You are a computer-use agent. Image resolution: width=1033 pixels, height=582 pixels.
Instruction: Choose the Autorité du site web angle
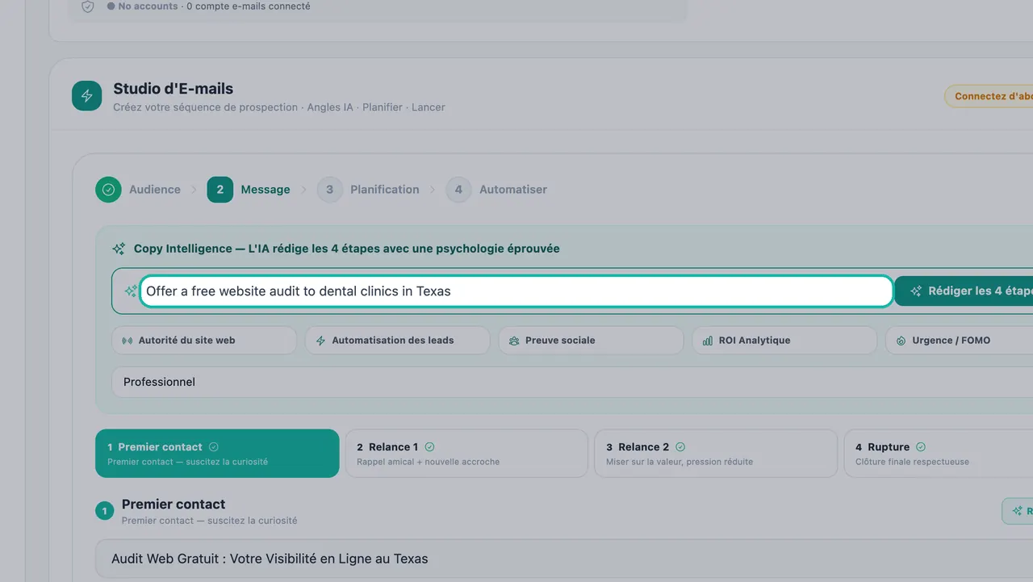(204, 341)
